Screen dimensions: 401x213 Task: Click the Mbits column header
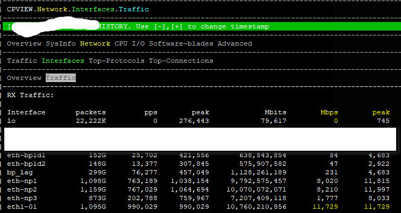point(276,112)
